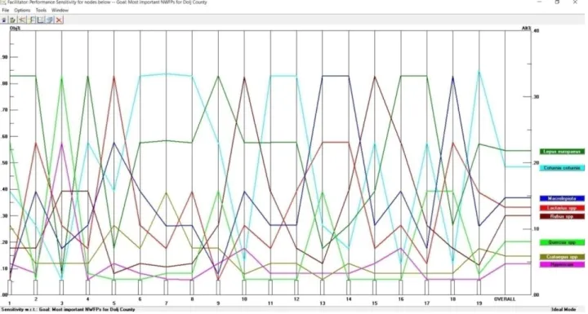Click the right axis value .20

(x=536, y=163)
